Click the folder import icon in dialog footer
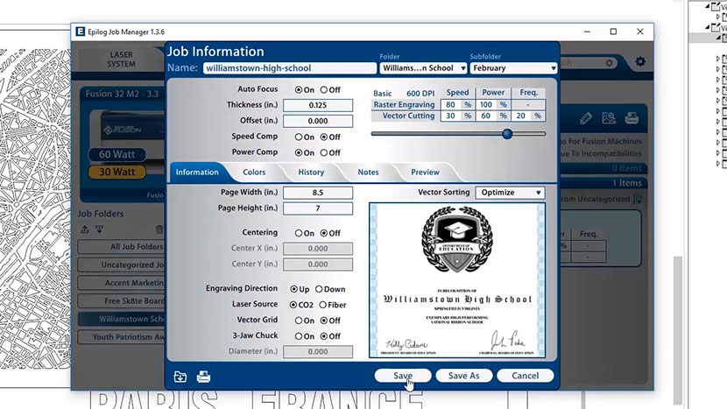727x409 pixels. coord(180,377)
